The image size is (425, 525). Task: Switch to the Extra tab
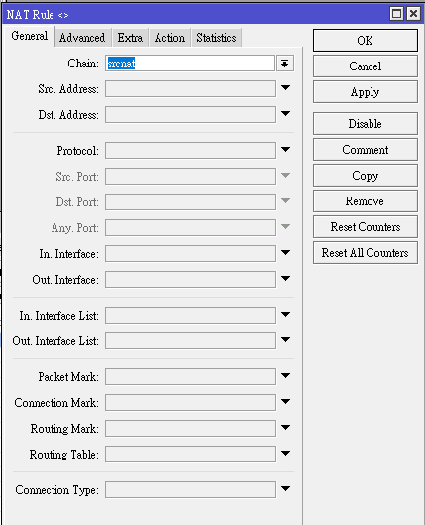130,38
